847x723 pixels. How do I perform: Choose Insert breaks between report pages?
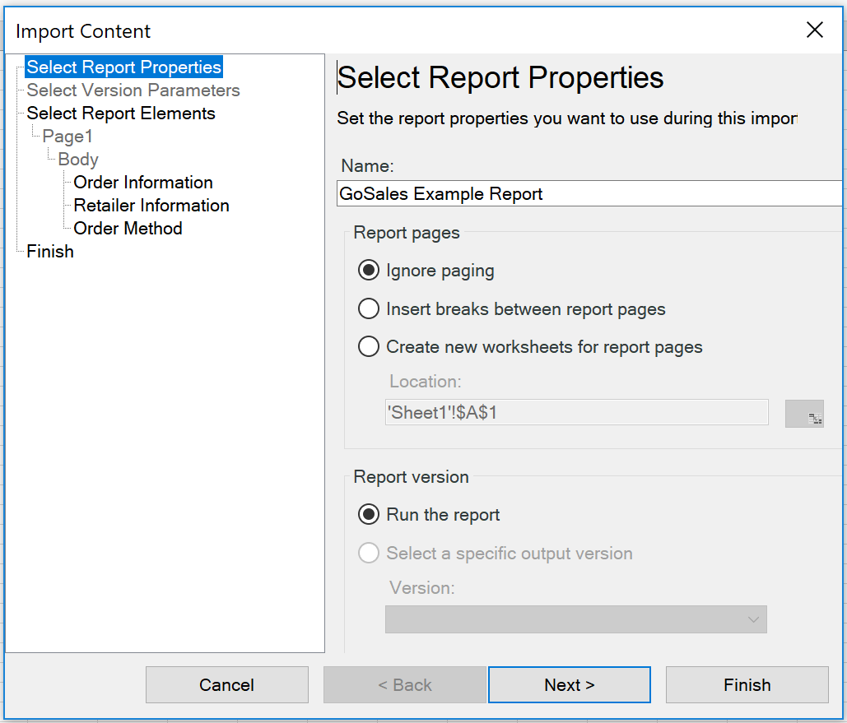point(369,309)
